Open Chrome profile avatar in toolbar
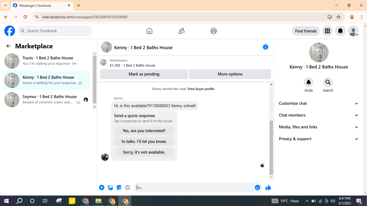This screenshot has height=206, width=367. pos(352,17)
